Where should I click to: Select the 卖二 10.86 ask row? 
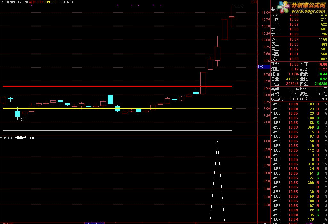(x=299, y=29)
